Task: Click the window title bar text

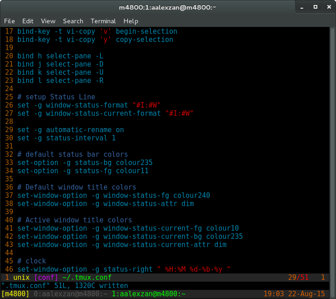Action: point(167,7)
